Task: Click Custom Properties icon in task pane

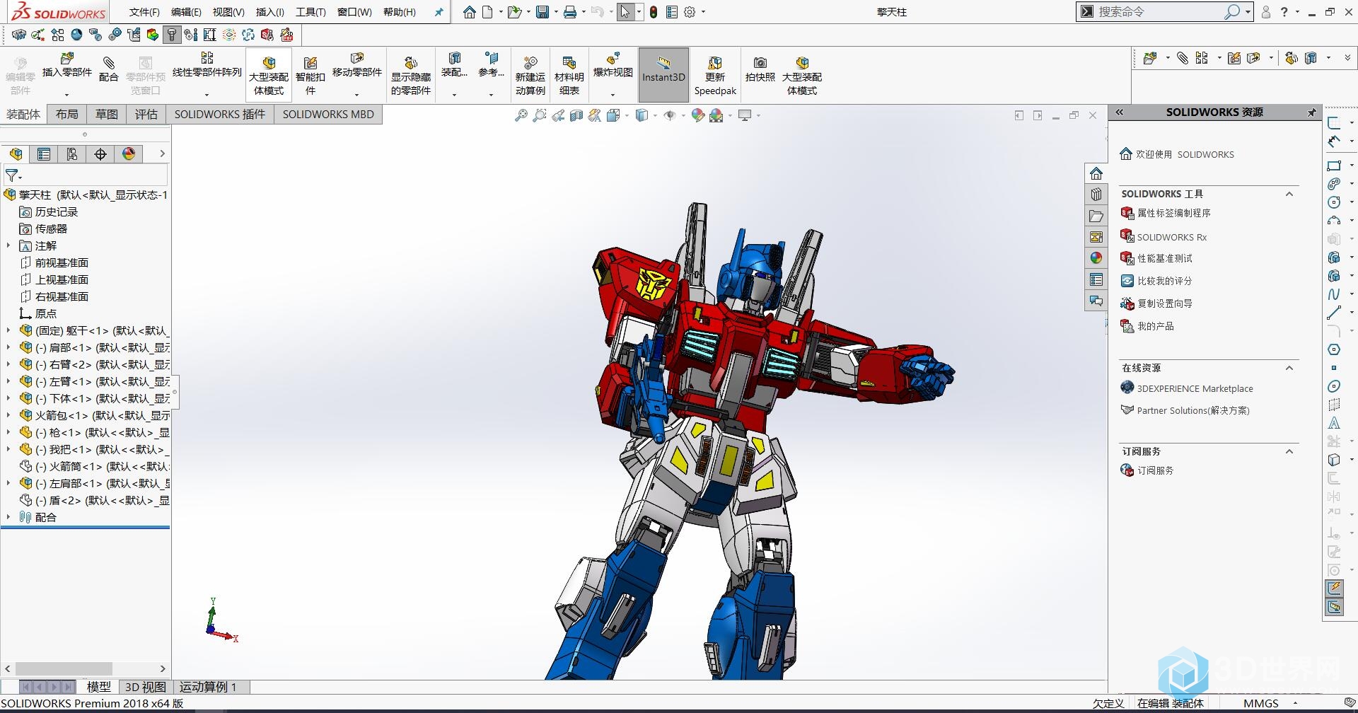Action: [x=1096, y=279]
